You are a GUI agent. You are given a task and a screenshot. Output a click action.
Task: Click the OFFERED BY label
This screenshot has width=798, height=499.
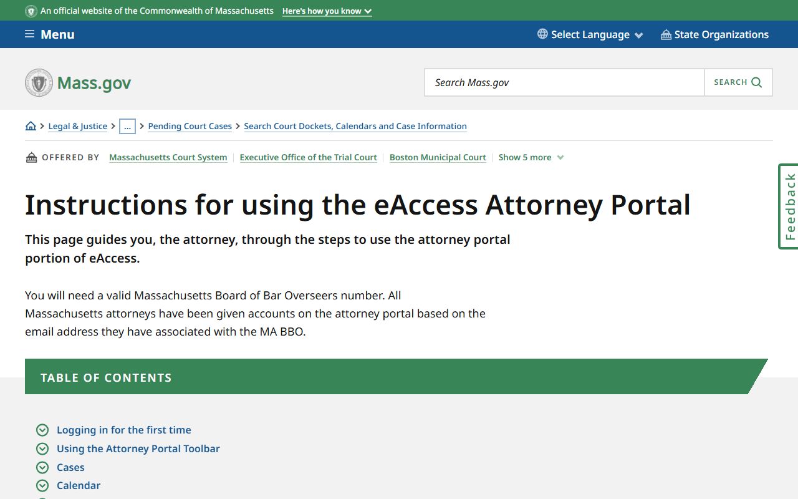click(x=70, y=157)
